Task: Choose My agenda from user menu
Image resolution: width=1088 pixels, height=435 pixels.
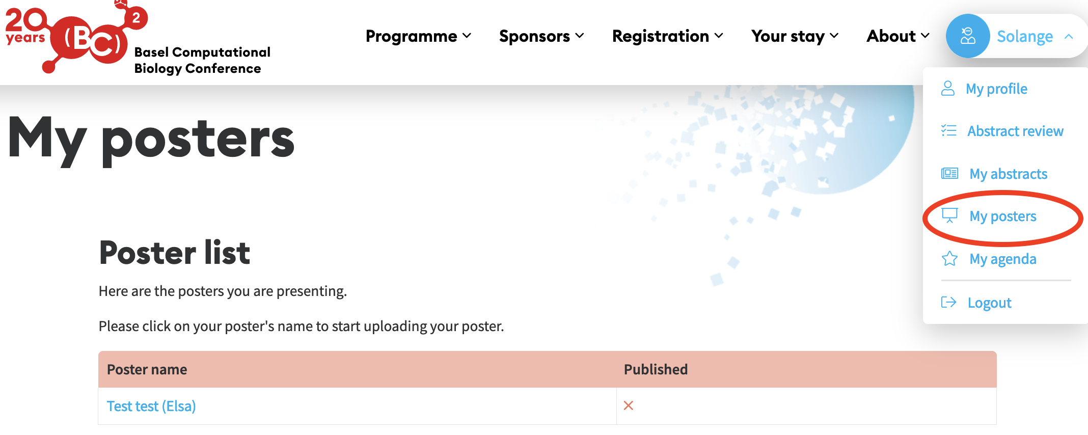Action: [x=989, y=259]
